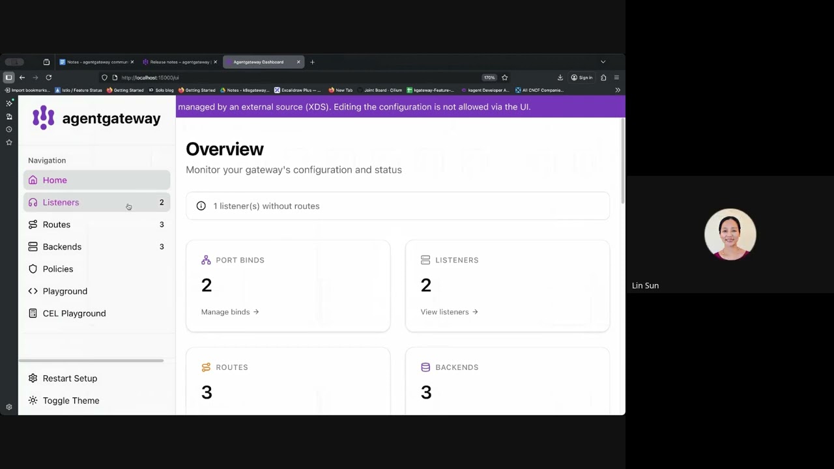
Task: Show more bookmarks overflow chevron
Action: coord(617,90)
